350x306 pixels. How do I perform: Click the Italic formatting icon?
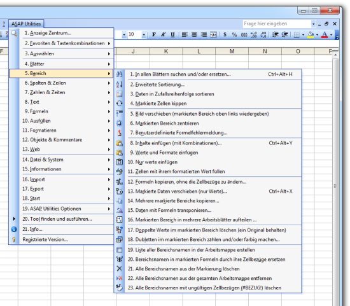(163, 34)
